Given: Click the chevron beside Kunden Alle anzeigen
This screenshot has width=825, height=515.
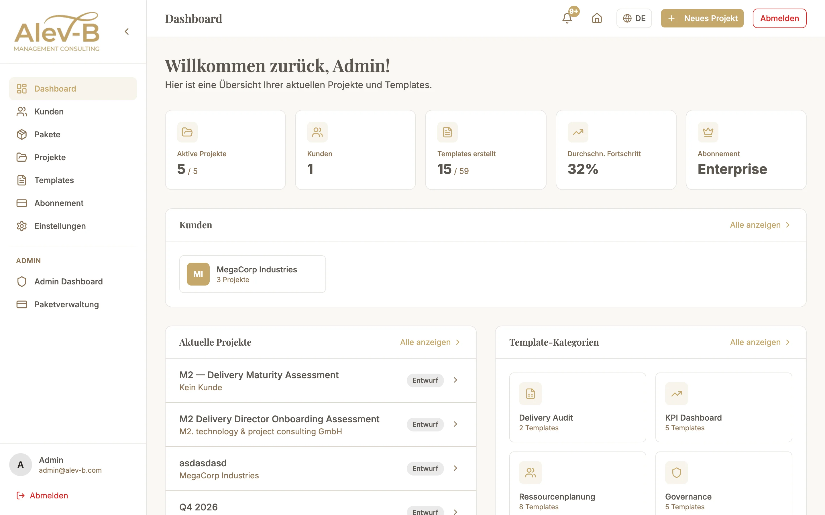Looking at the screenshot, I should point(787,225).
